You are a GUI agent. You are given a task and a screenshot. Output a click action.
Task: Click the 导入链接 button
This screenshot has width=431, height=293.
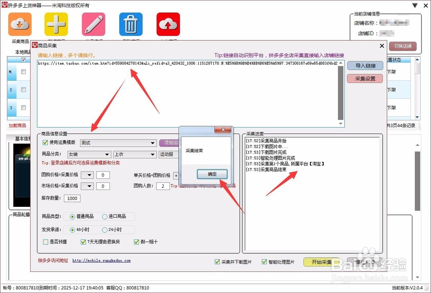click(x=365, y=65)
